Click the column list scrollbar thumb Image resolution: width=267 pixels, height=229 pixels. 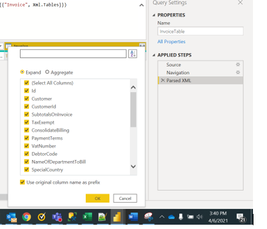click(x=133, y=110)
